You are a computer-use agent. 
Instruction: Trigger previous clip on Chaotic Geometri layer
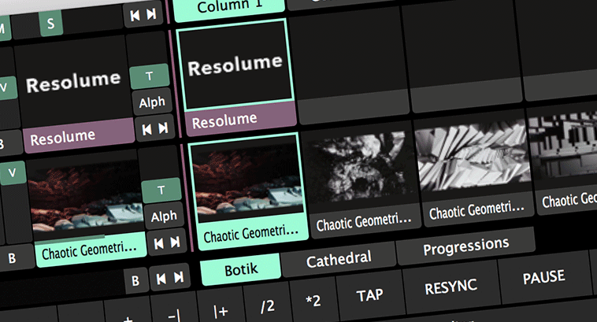tap(159, 243)
